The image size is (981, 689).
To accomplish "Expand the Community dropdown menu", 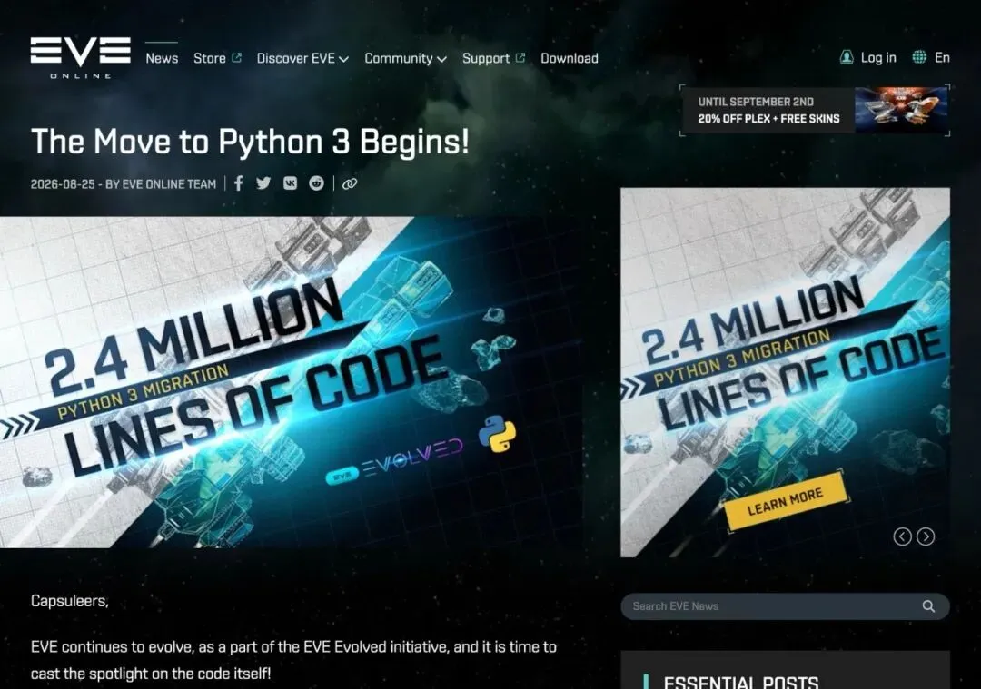I will click(405, 58).
